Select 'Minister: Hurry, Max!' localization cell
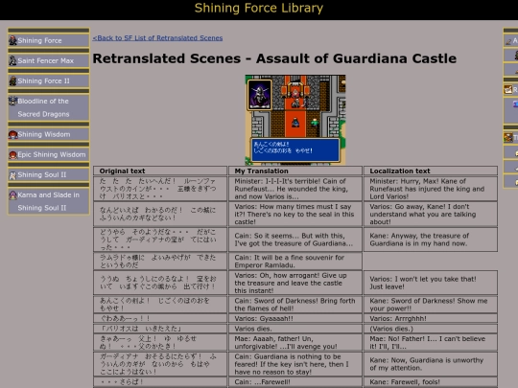This screenshot has height=388, width=518. click(431, 189)
